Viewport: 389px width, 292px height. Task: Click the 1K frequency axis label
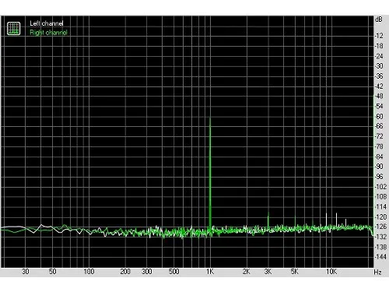pos(210,272)
